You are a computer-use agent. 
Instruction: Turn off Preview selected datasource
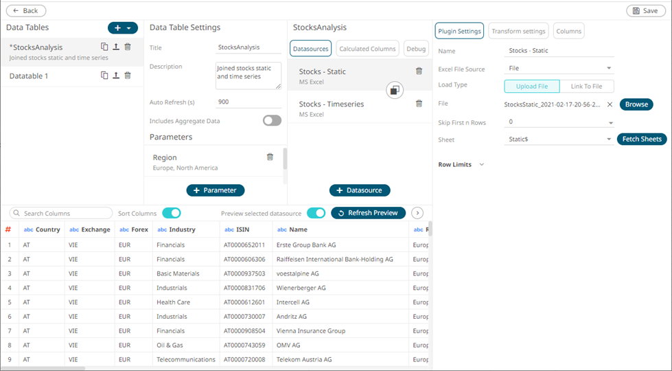[x=316, y=213]
